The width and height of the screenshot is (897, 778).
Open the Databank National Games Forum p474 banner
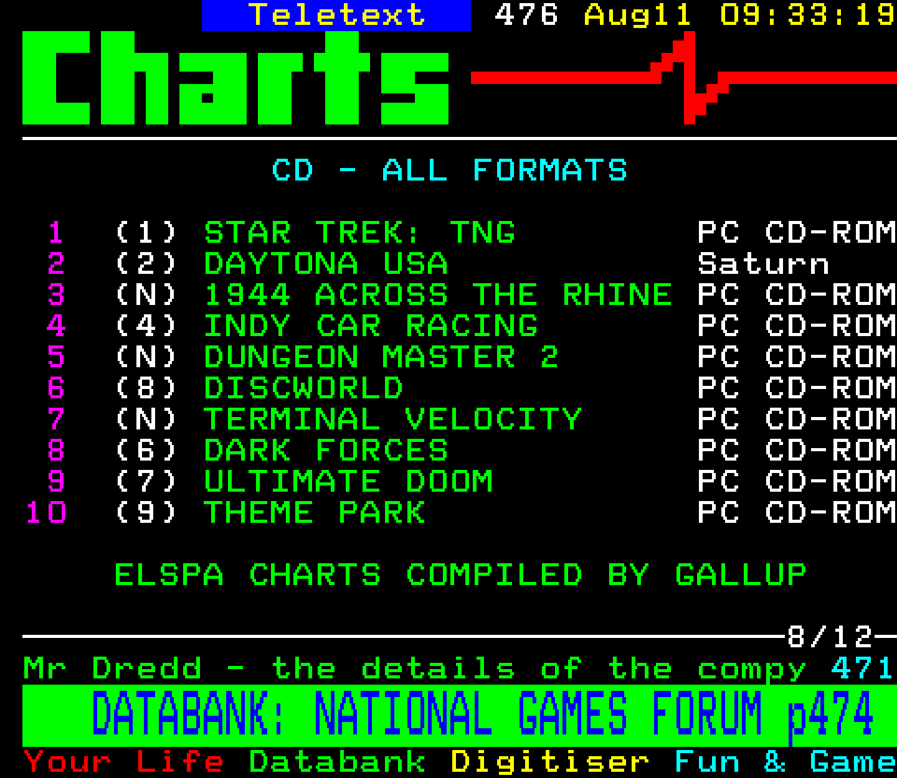click(x=460, y=715)
